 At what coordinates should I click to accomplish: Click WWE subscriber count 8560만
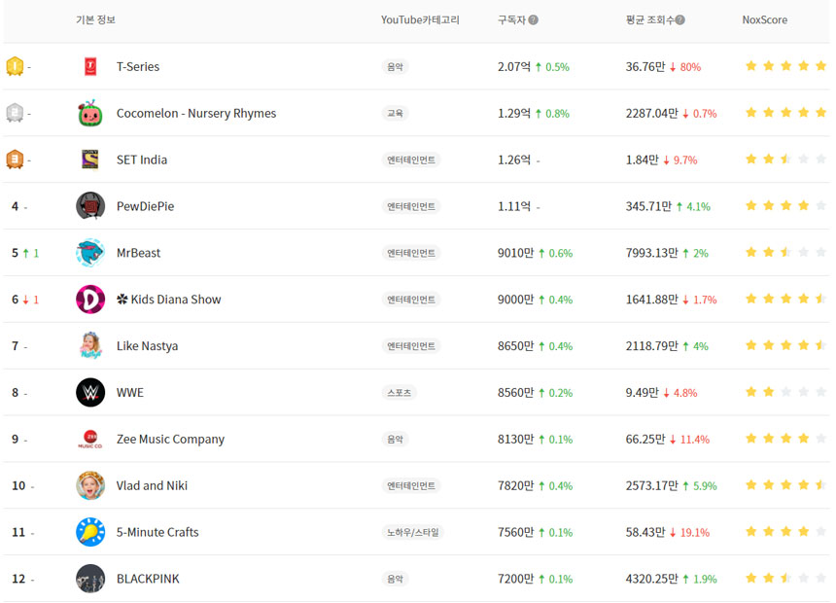(515, 392)
